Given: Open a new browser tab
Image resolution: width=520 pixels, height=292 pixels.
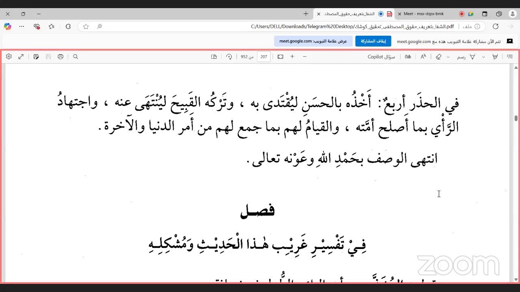Looking at the screenshot, I should (306, 14).
